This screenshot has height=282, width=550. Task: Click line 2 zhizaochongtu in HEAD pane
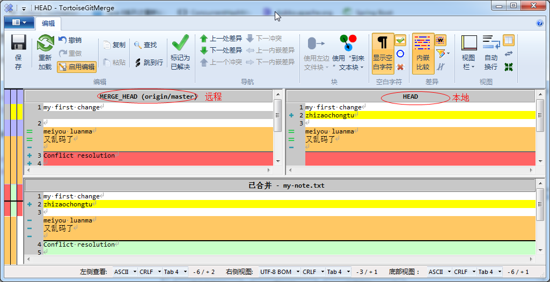(x=420, y=115)
